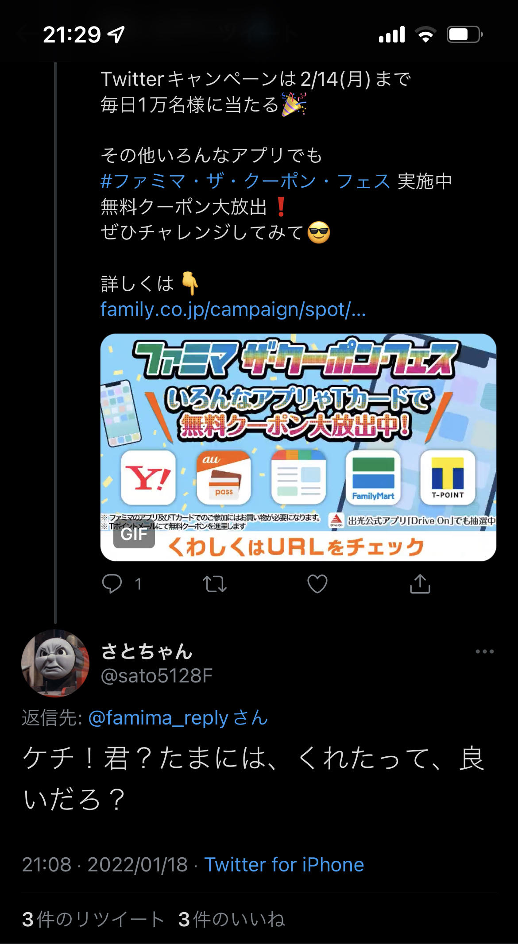The width and height of the screenshot is (518, 944).
Task: Tap the reply speech bubble icon
Action: click(x=112, y=584)
